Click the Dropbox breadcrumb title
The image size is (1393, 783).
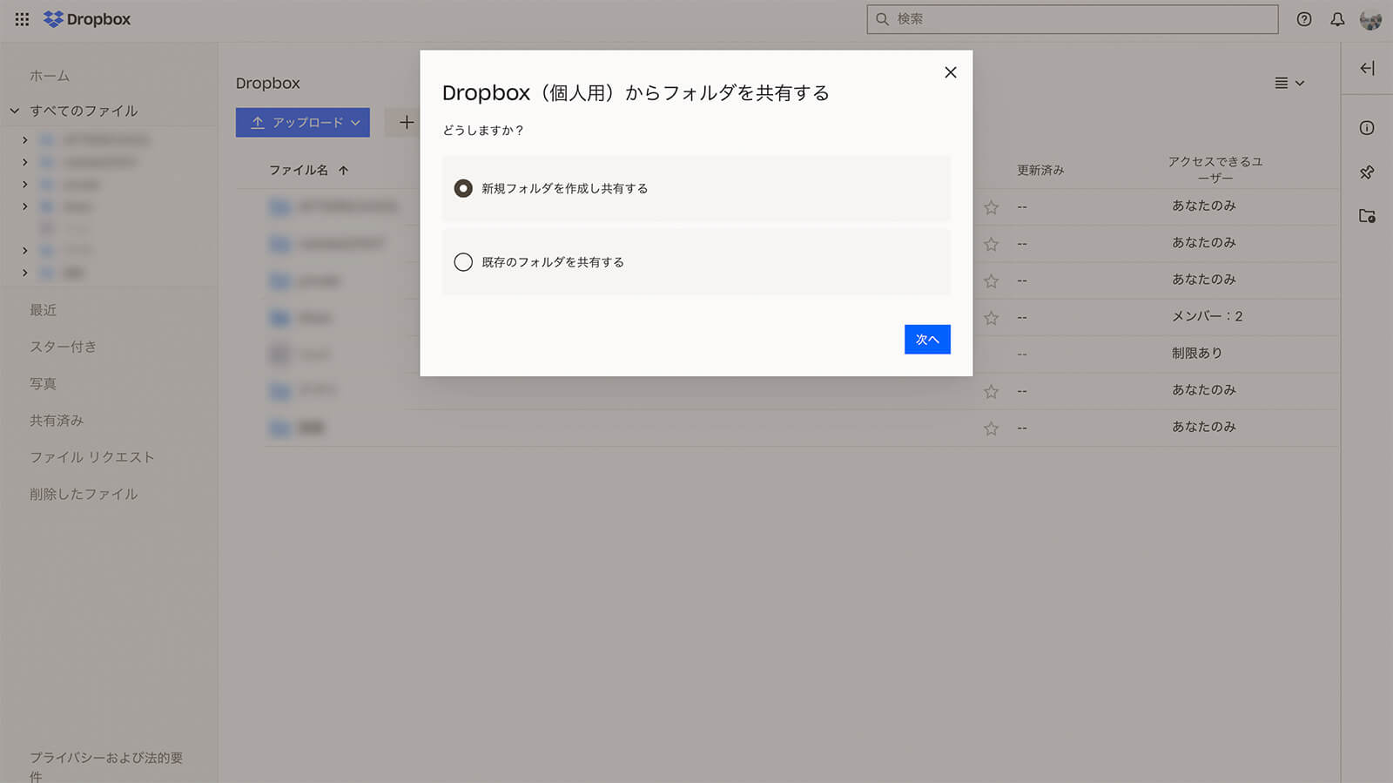(268, 84)
